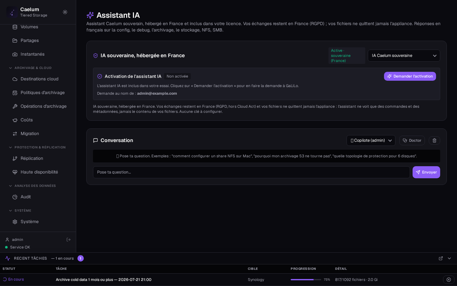
Task: Toggle the light/dark theme sun icon
Action: 65,12
